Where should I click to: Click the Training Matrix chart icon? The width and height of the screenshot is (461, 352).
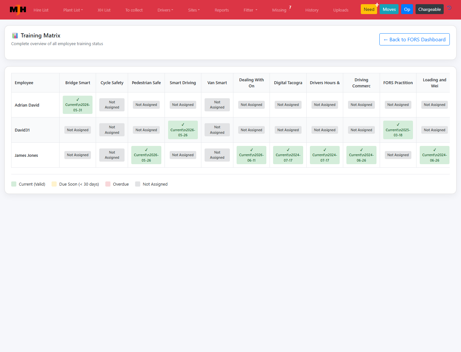[x=15, y=36]
